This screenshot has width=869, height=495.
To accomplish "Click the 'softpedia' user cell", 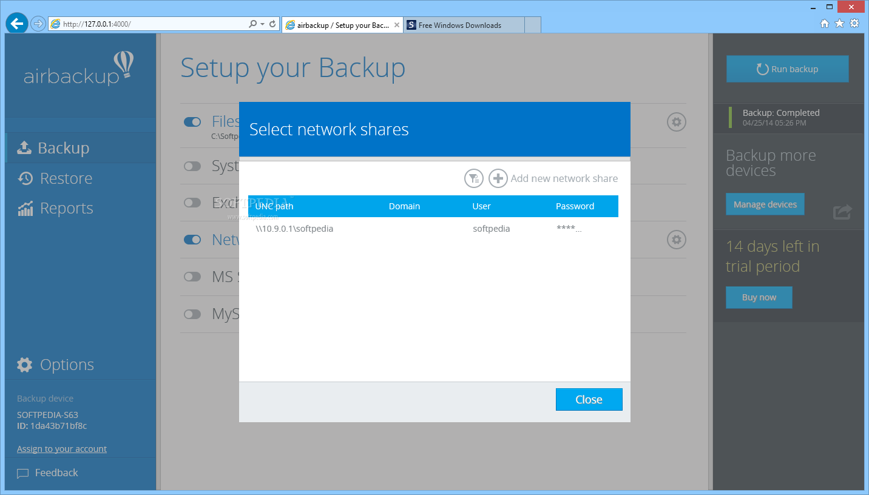I will [x=491, y=229].
